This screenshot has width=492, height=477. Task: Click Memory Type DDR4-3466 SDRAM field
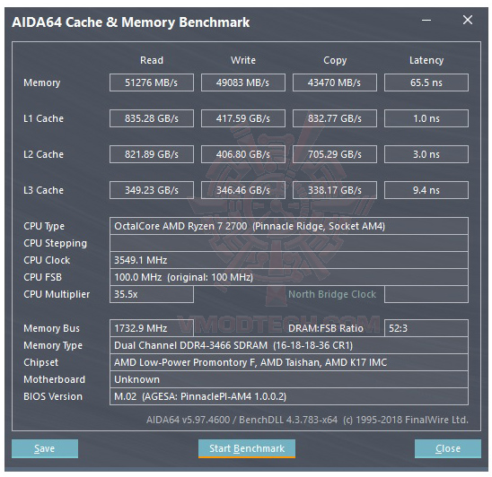(289, 345)
